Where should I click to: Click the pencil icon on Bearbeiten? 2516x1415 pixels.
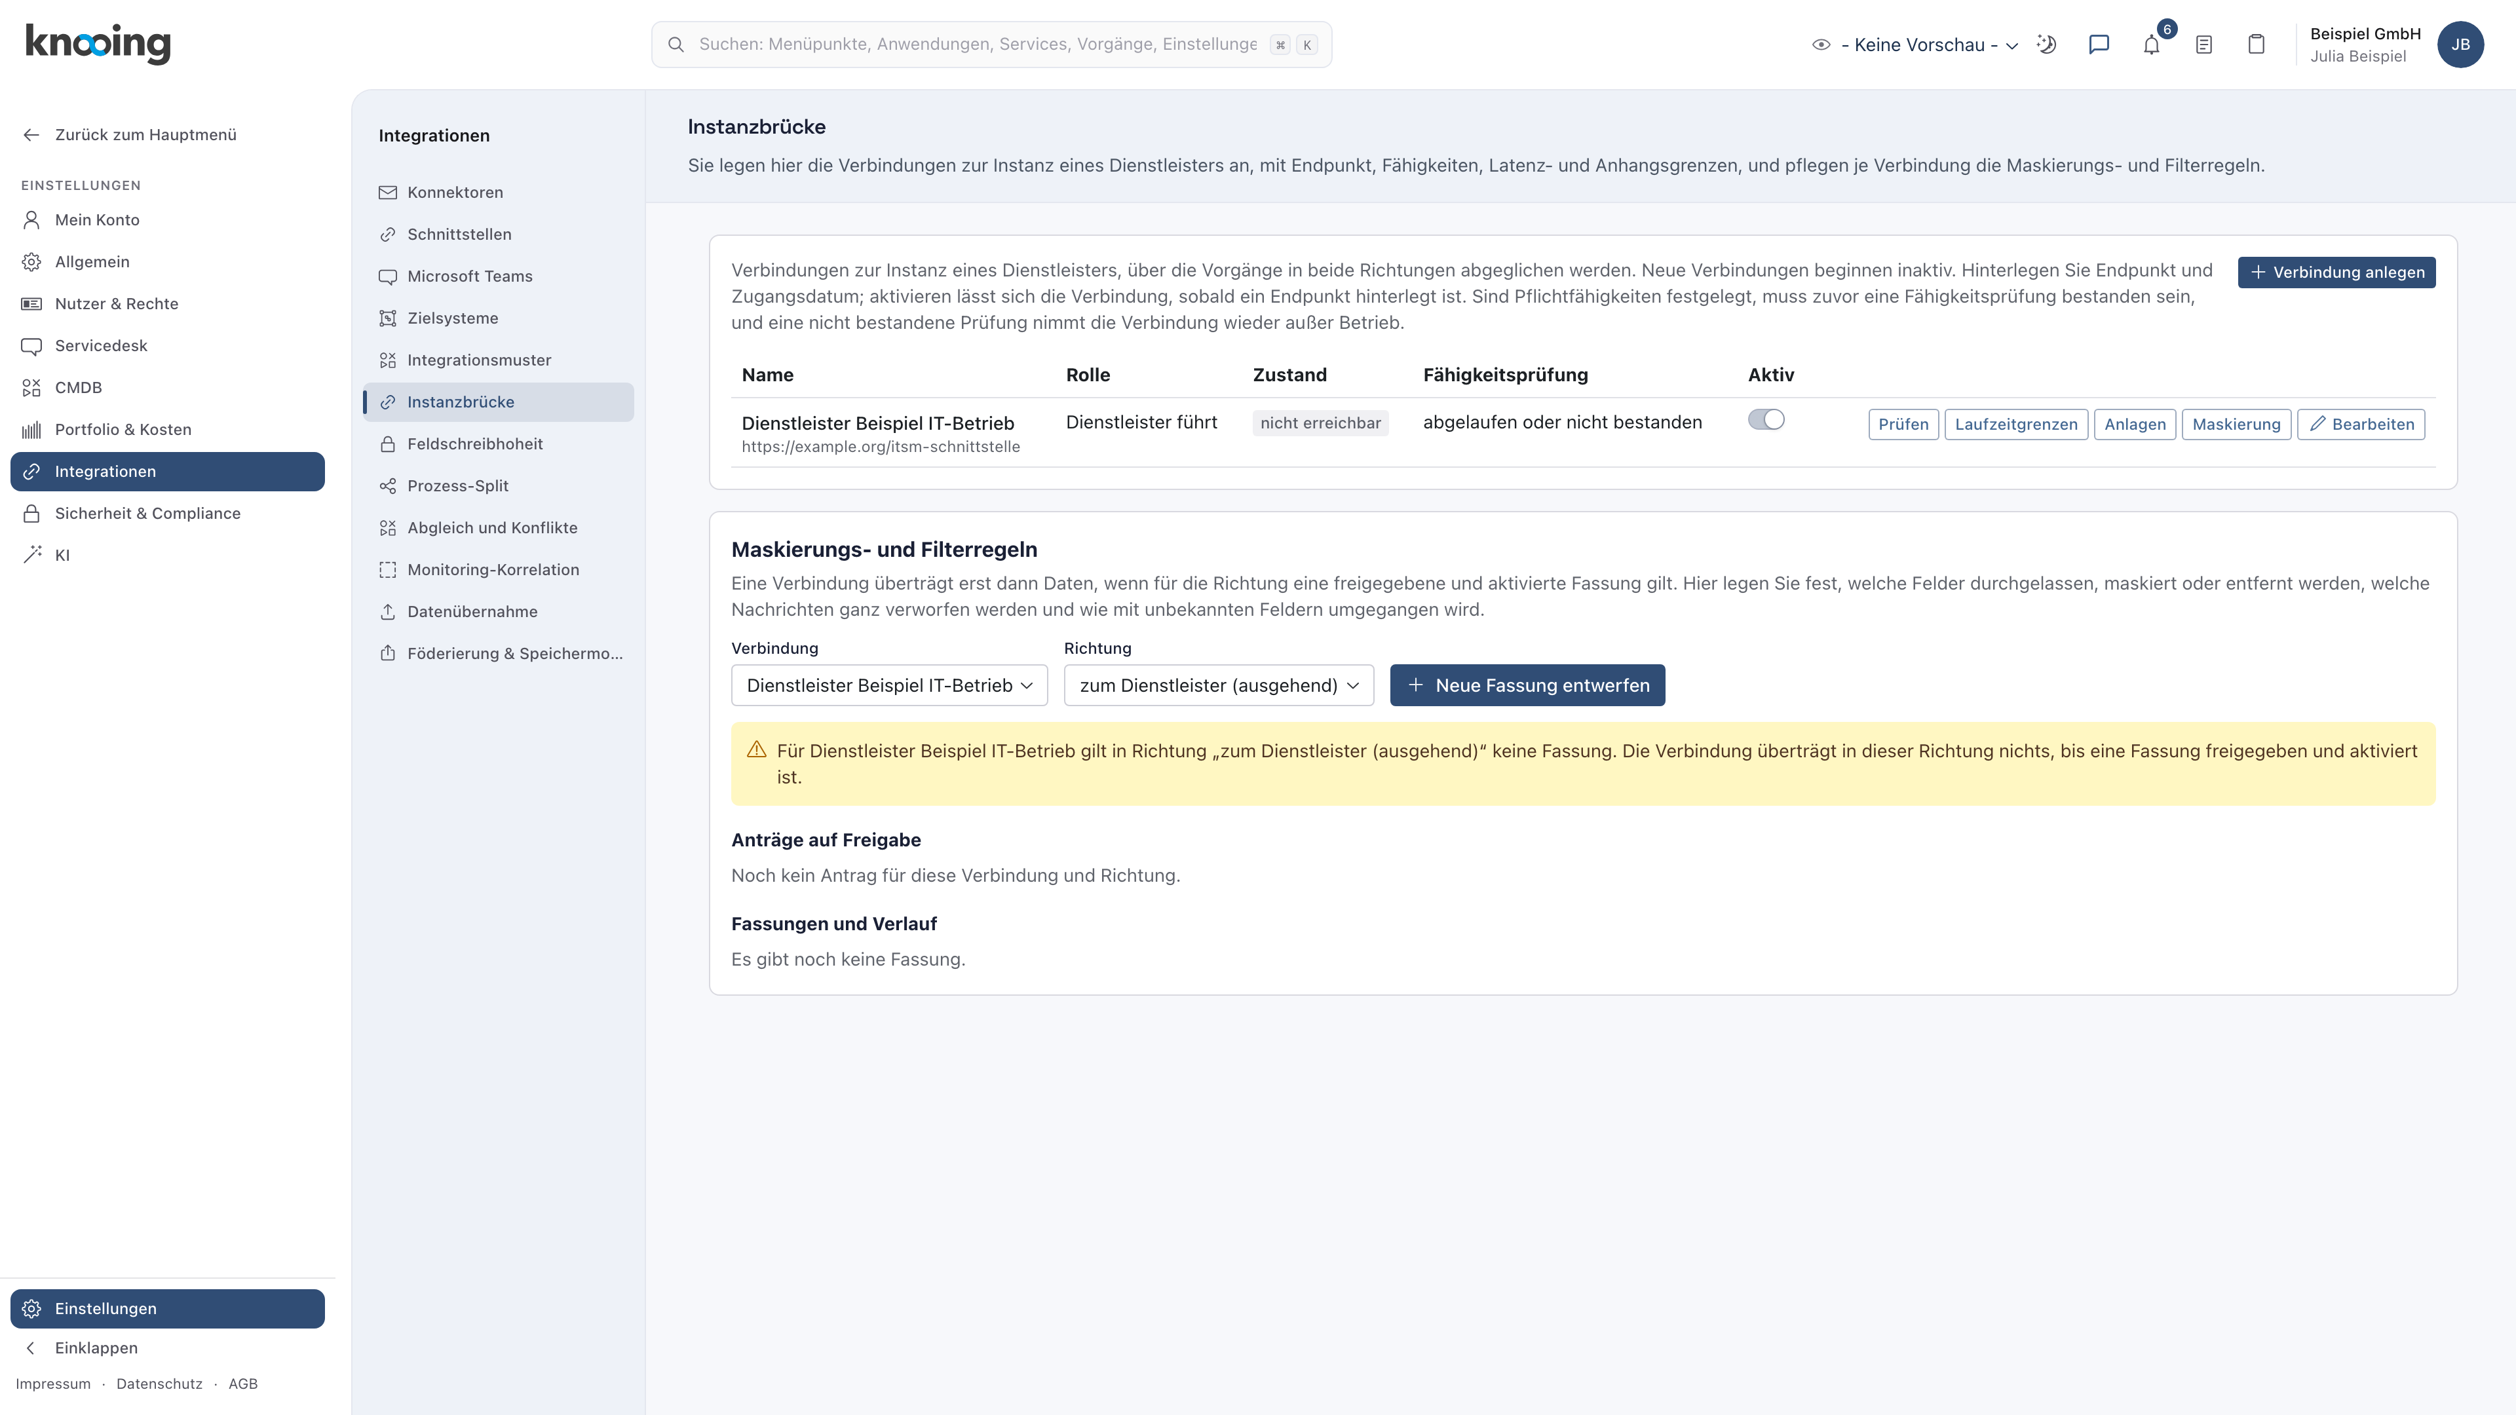pyautogui.click(x=2317, y=424)
